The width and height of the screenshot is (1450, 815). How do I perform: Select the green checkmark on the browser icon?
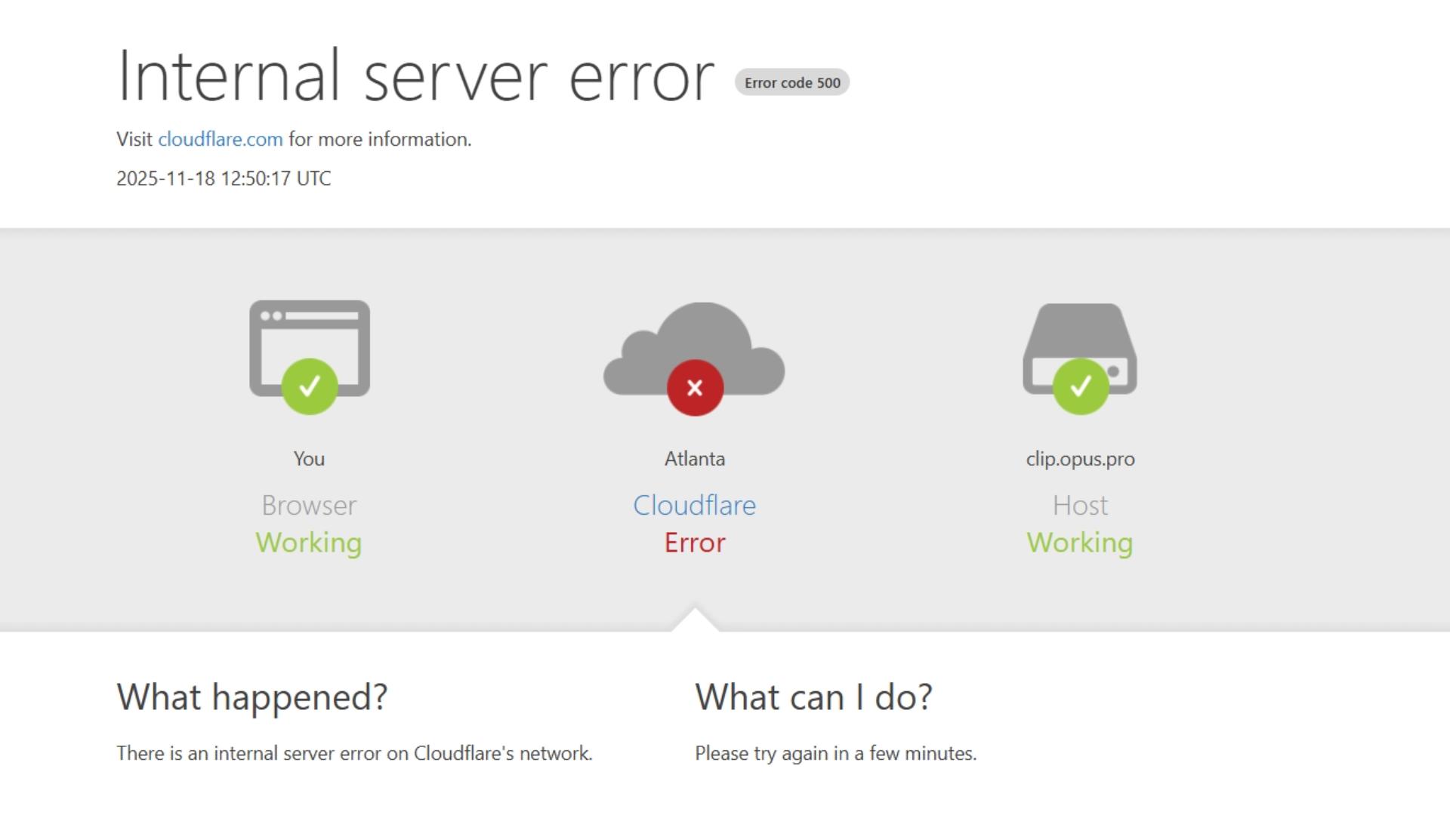point(309,386)
